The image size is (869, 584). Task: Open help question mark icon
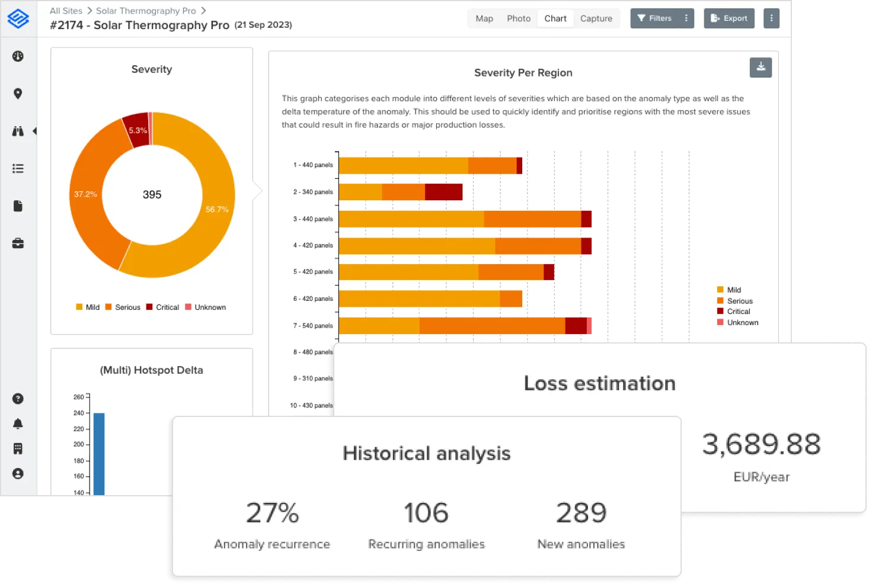click(18, 399)
